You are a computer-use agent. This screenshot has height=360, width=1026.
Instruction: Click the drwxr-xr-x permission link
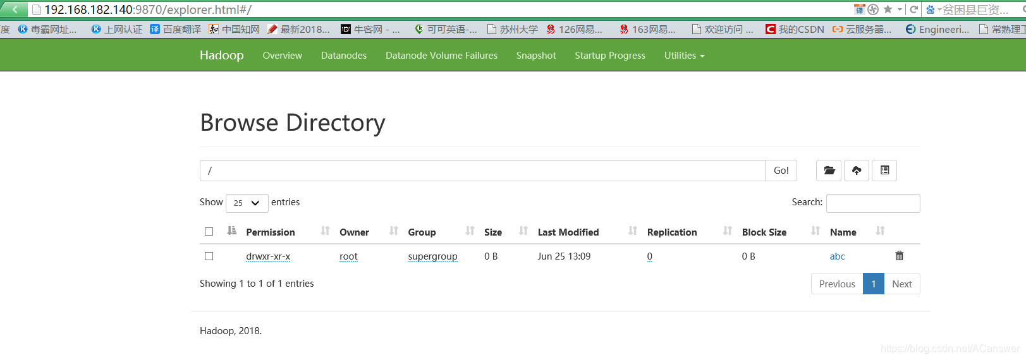pos(268,256)
